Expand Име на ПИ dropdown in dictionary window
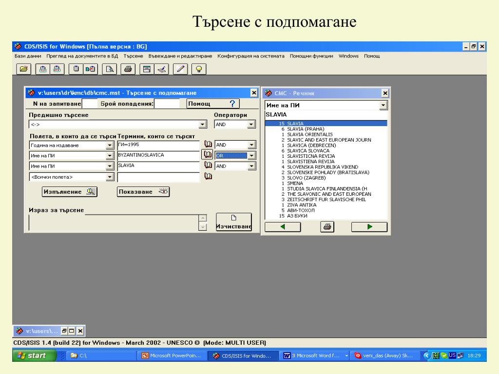Screen dimensions: 499x374 tap(383, 105)
